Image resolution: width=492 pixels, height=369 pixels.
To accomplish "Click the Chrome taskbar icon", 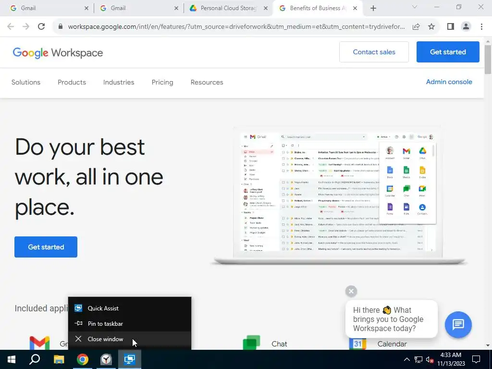I will (83, 359).
